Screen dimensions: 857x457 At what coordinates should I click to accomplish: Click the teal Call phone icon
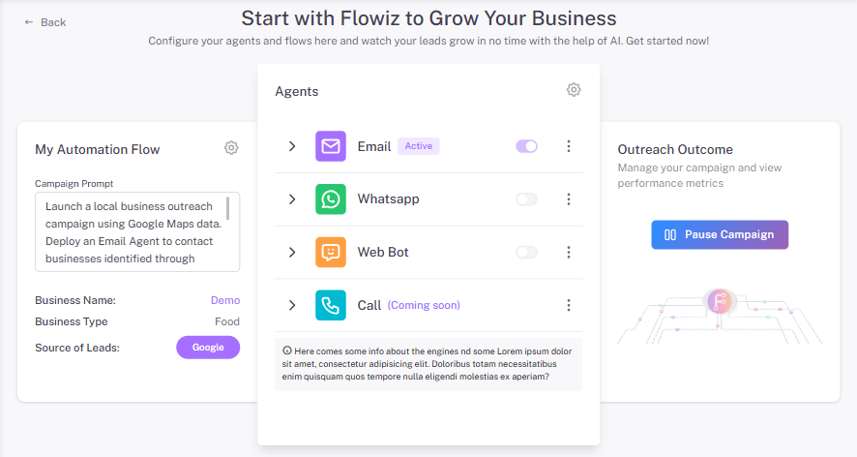click(331, 305)
